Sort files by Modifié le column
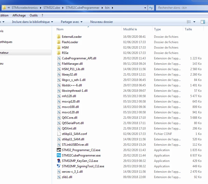The width and height of the screenshot is (208, 184). 130,29
